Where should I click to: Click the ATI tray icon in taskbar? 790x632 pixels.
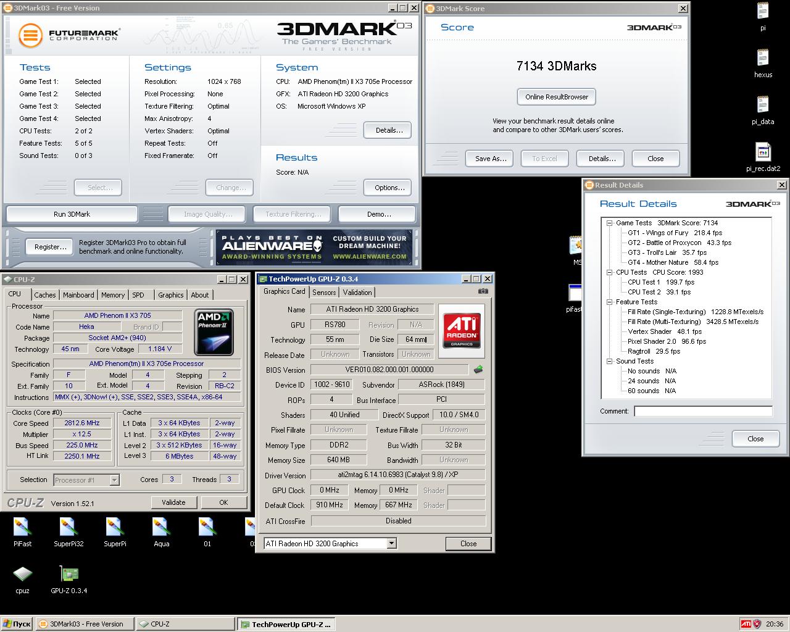pyautogui.click(x=746, y=624)
